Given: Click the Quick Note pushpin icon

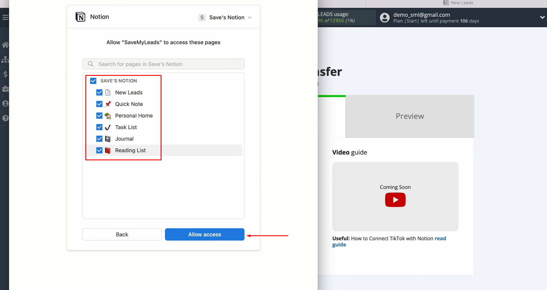Looking at the screenshot, I should pyautogui.click(x=108, y=104).
